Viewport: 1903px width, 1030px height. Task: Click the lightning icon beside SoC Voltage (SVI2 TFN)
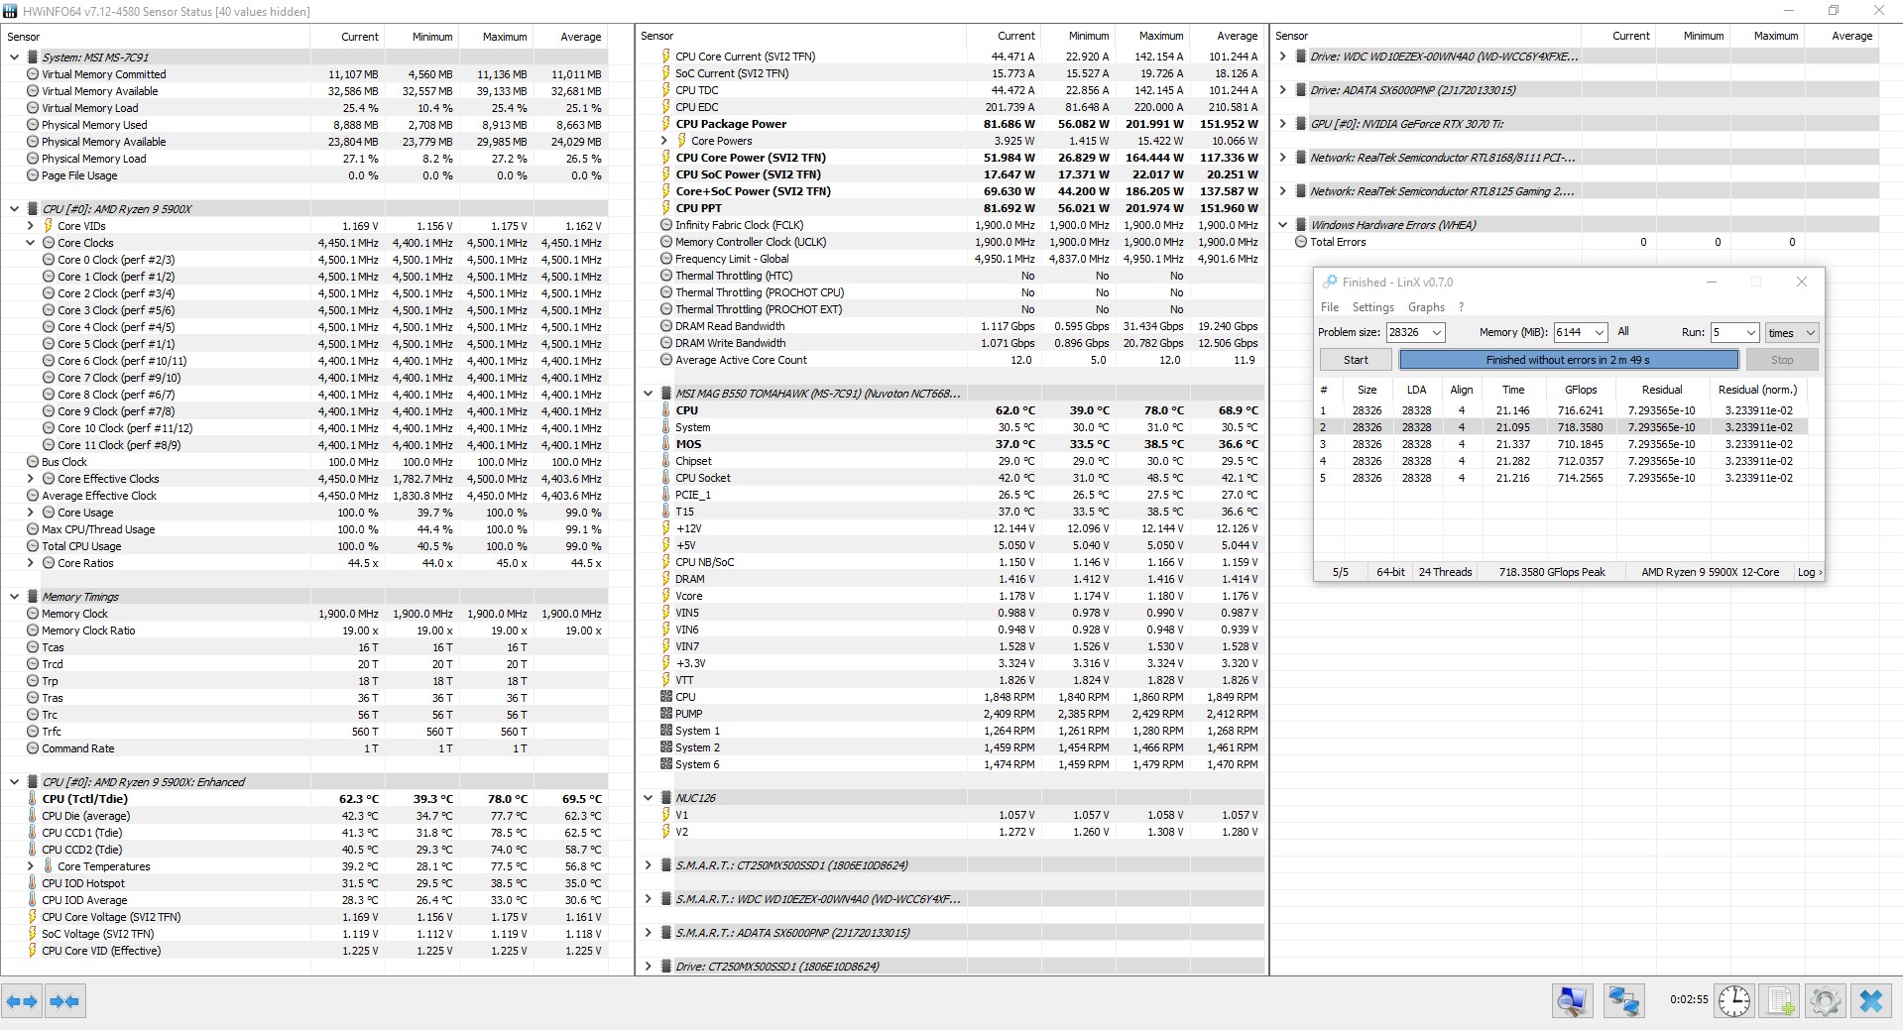click(33, 934)
